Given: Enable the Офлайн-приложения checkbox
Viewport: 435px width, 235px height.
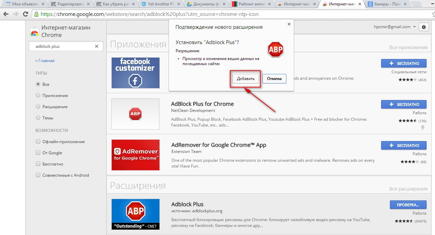Looking at the screenshot, I should point(38,142).
